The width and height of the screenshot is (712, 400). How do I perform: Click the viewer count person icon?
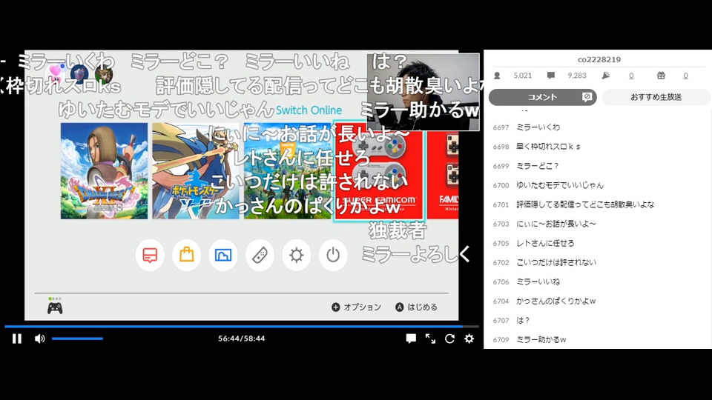(497, 76)
